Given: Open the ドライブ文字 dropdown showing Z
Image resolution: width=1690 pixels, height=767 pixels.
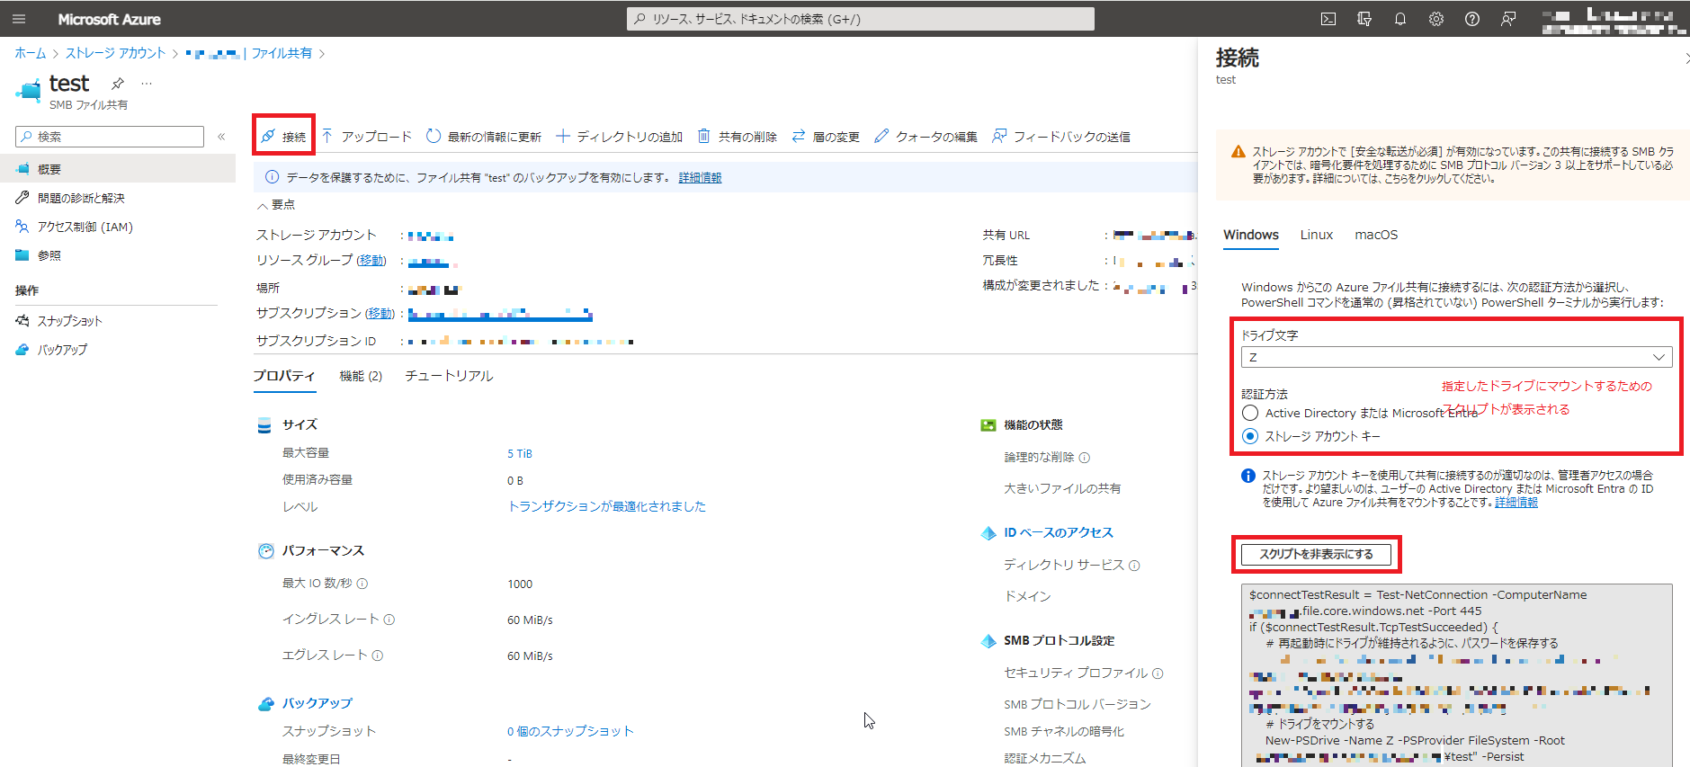Looking at the screenshot, I should pos(1457,357).
